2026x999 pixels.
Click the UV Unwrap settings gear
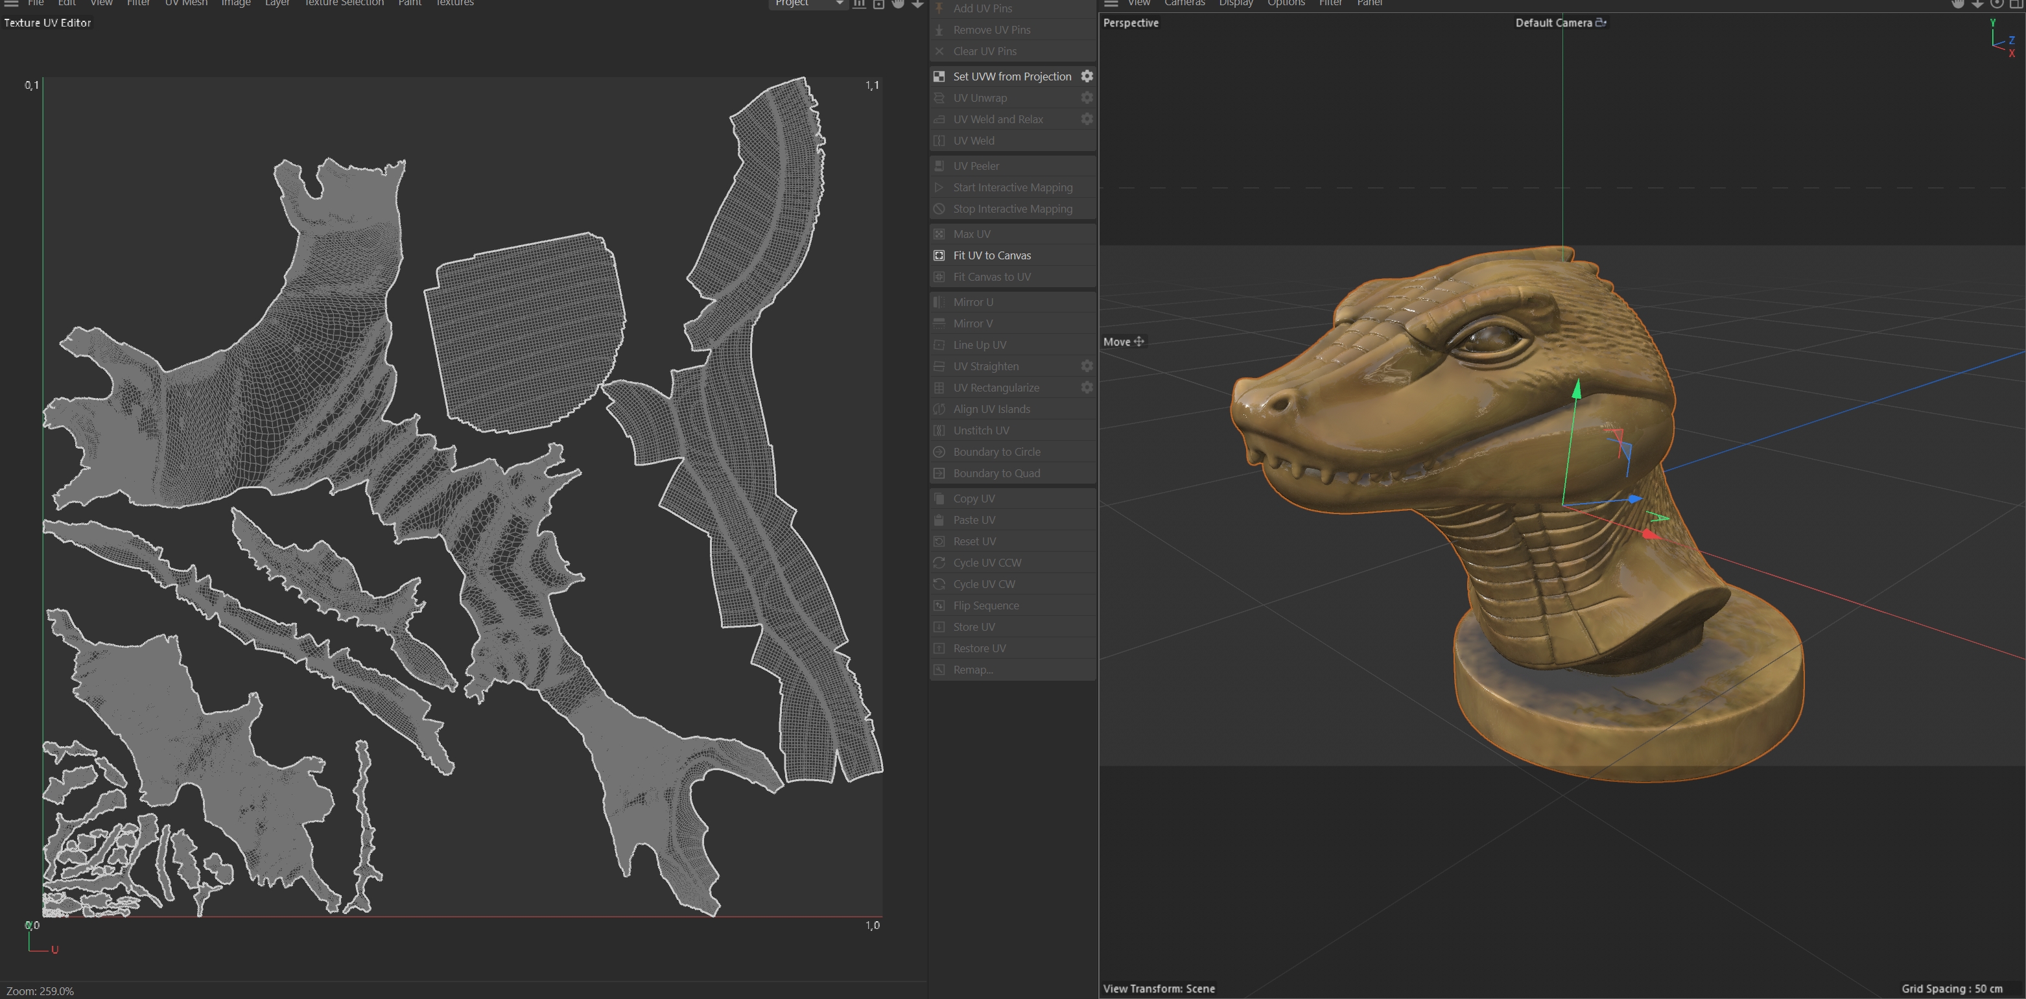point(1086,97)
